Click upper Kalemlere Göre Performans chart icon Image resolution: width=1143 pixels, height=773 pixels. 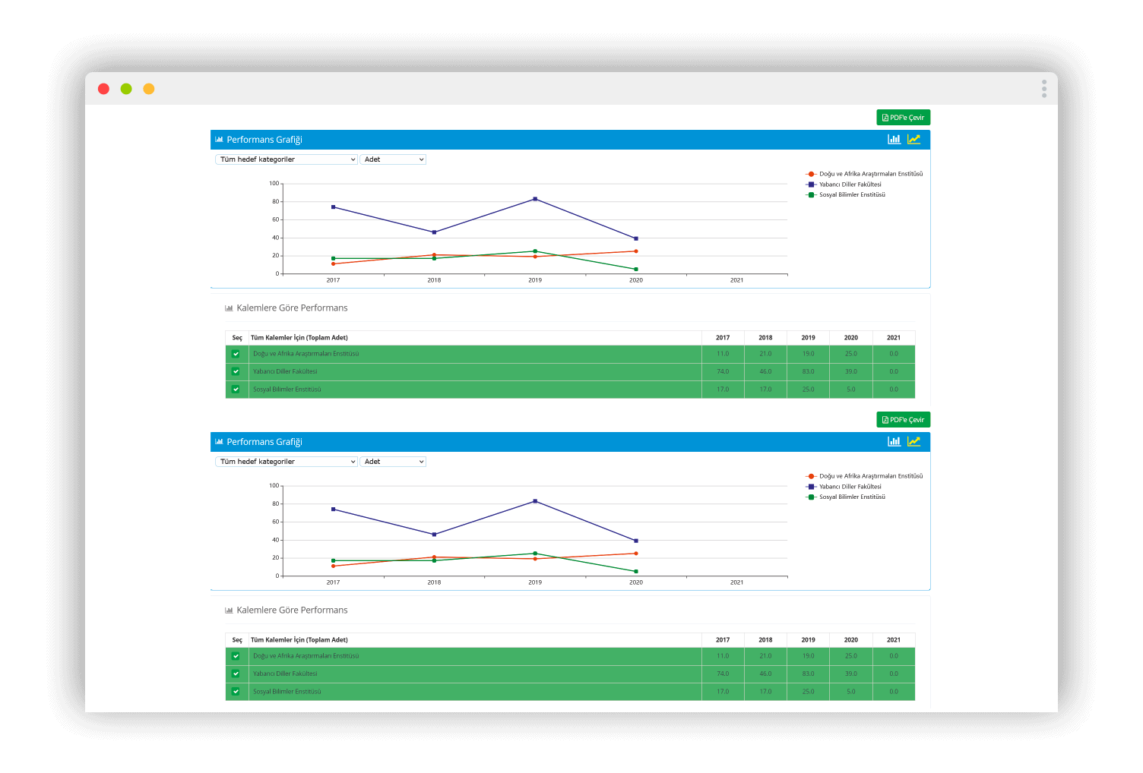point(229,308)
